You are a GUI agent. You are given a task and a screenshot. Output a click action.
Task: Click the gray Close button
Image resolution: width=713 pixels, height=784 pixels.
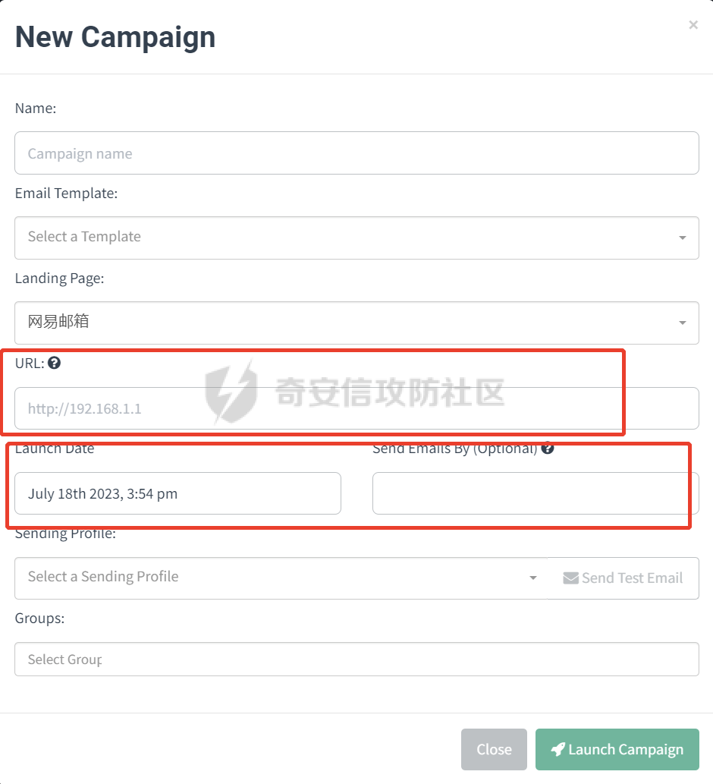[494, 749]
